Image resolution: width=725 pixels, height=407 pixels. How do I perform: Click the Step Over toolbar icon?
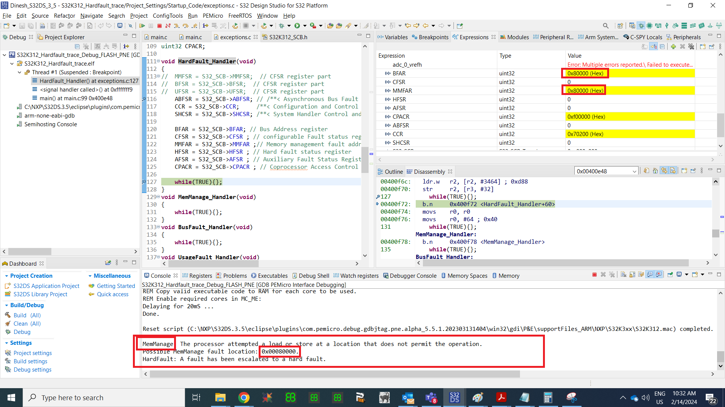[x=185, y=26]
